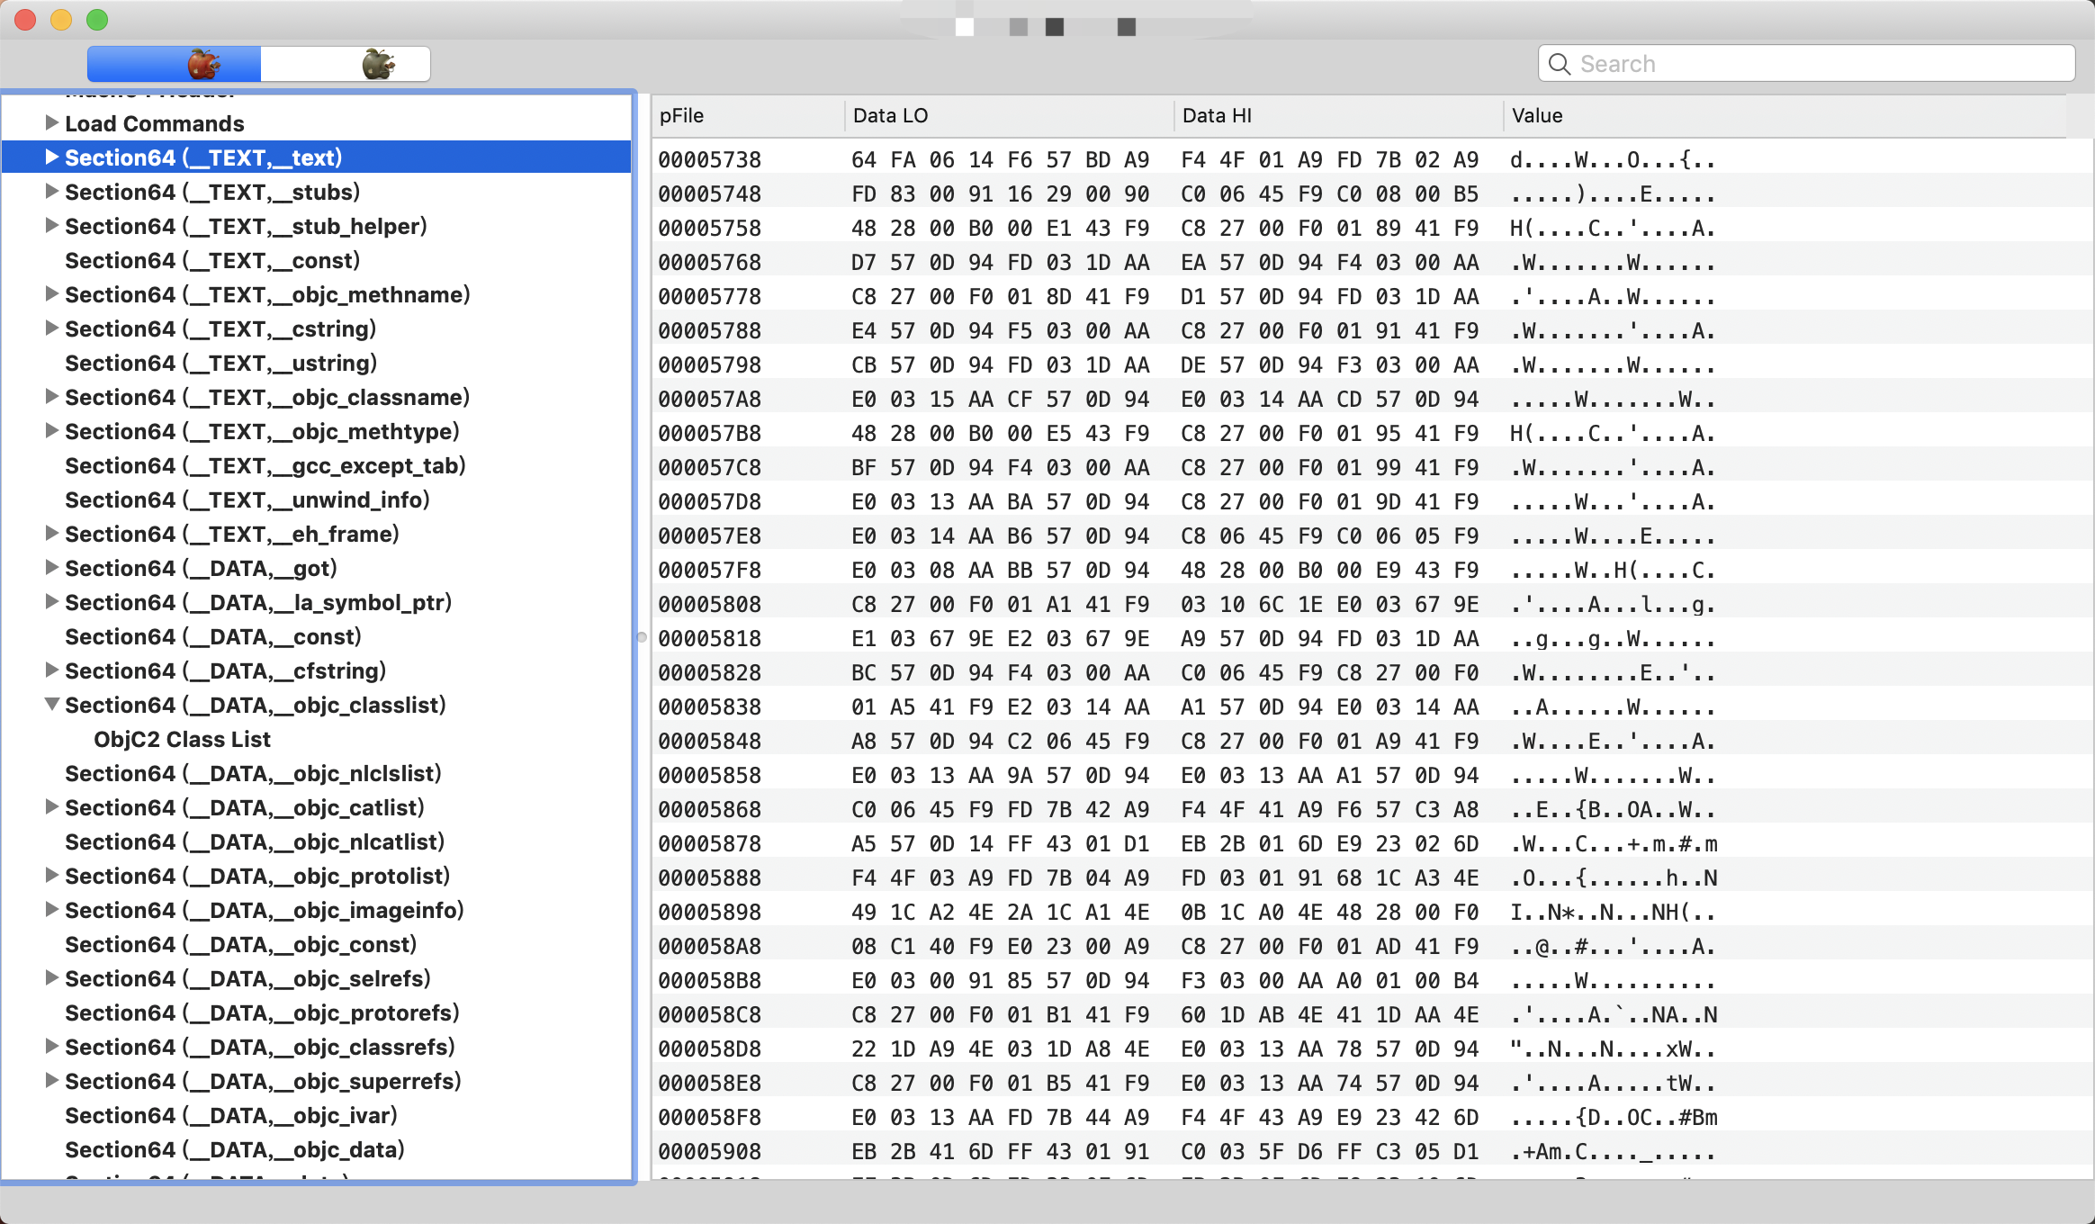The height and width of the screenshot is (1224, 2095).
Task: Select the ObjC2 Class List item
Action: (182, 740)
